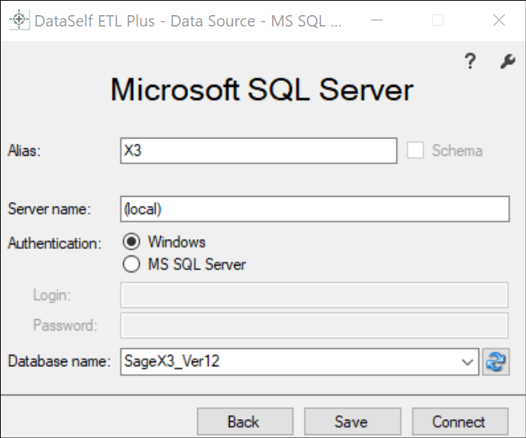The width and height of the screenshot is (526, 438).
Task: Click the Password text field
Action: click(314, 325)
